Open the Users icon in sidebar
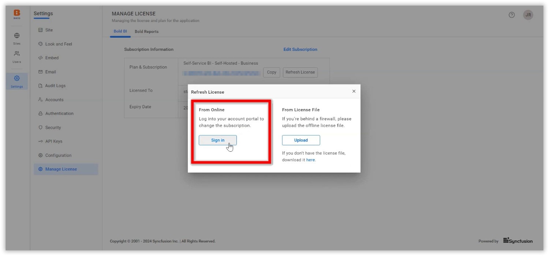This screenshot has height=256, width=549. click(17, 54)
